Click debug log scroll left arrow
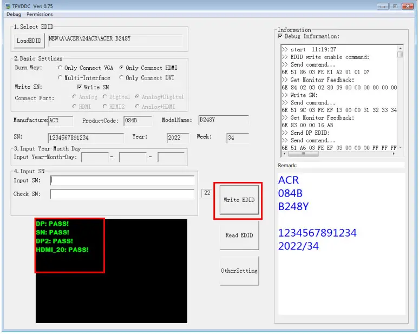Viewport: 419px width, 334px height. pyautogui.click(x=284, y=154)
